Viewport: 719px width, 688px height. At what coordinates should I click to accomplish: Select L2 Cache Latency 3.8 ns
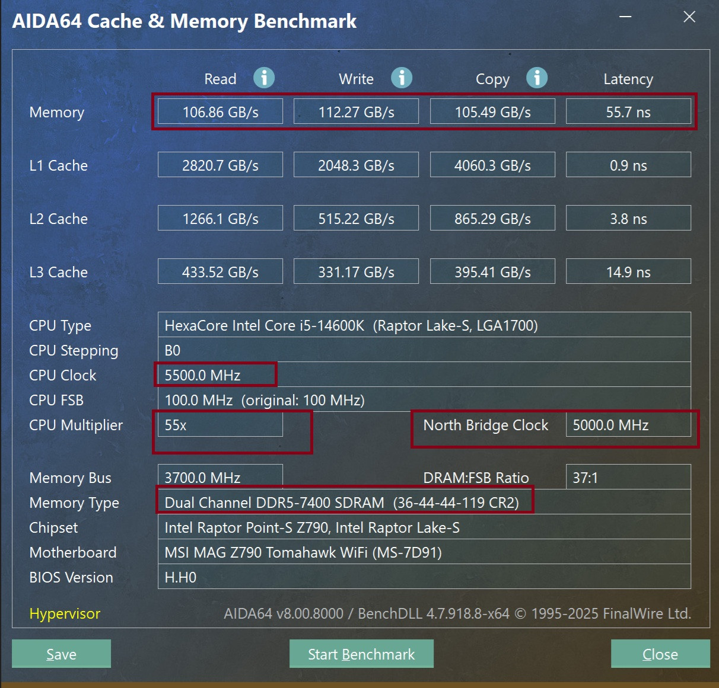click(628, 218)
